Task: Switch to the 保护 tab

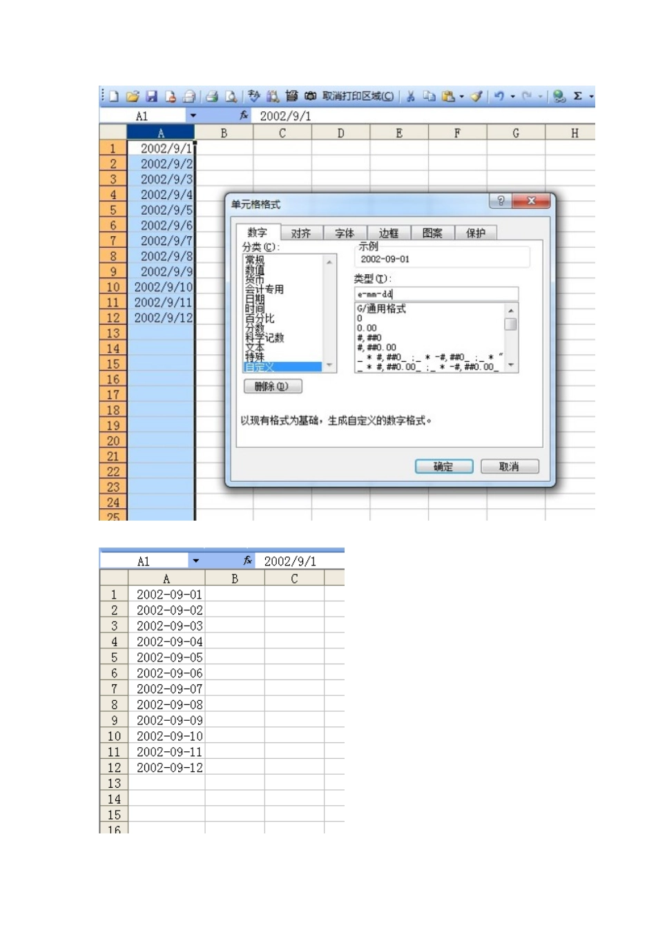Action: [x=476, y=233]
